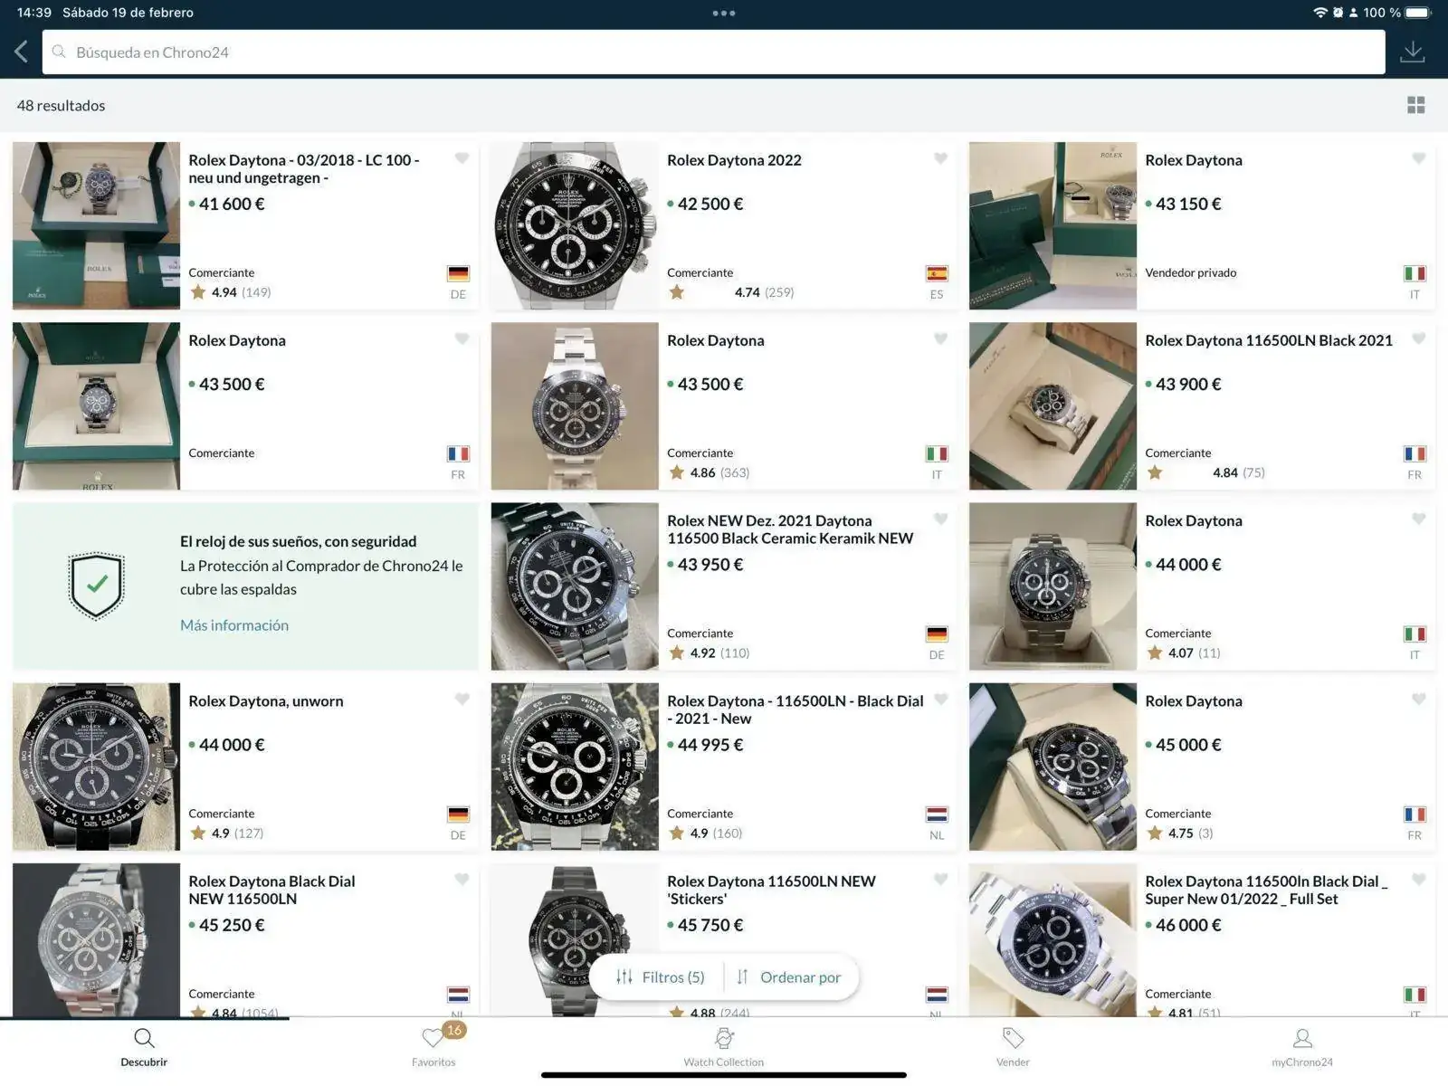Open the Vender tab
This screenshot has height=1086, width=1448.
[x=1013, y=1046]
